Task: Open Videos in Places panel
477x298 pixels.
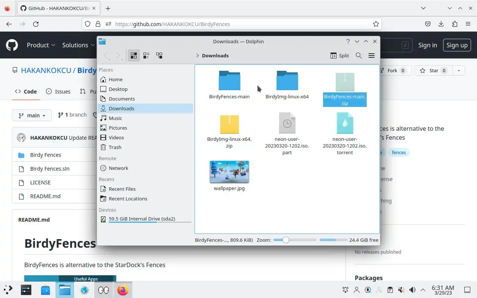Action: [x=145, y=137]
